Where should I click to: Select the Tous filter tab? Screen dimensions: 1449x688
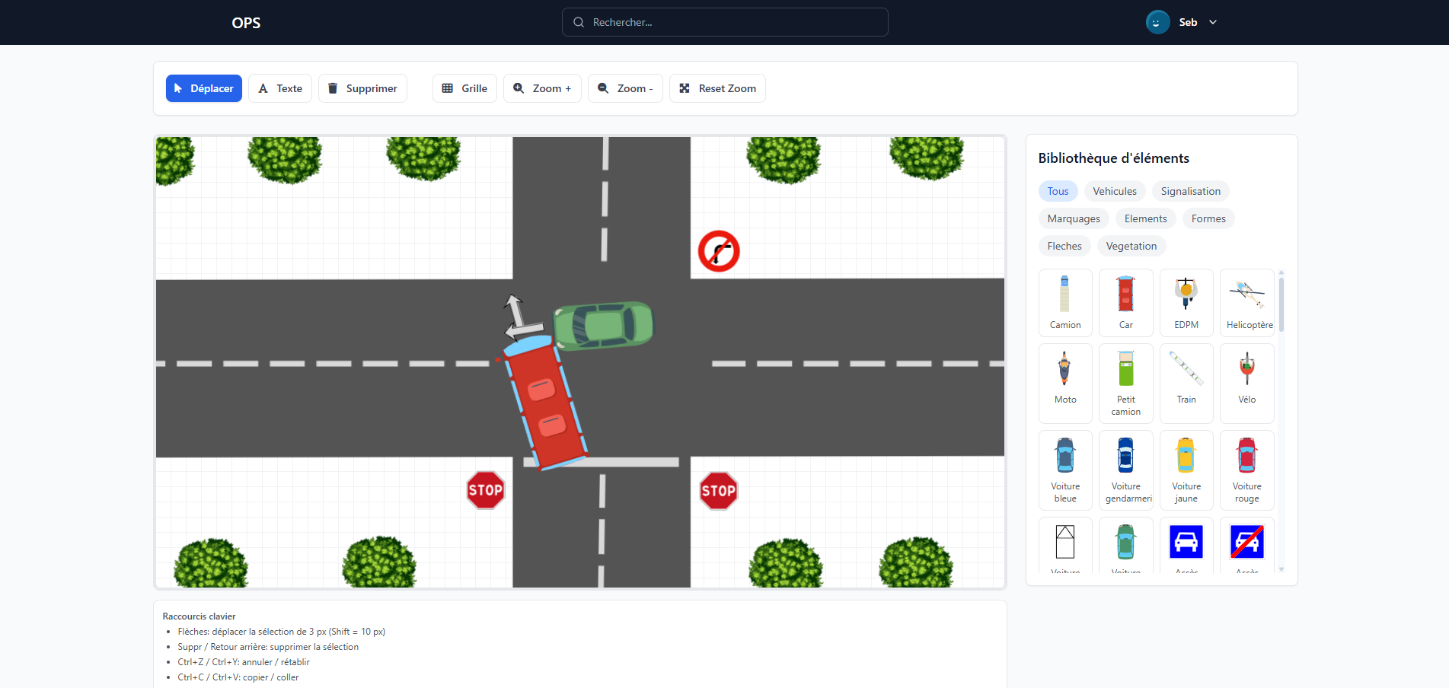click(x=1058, y=191)
